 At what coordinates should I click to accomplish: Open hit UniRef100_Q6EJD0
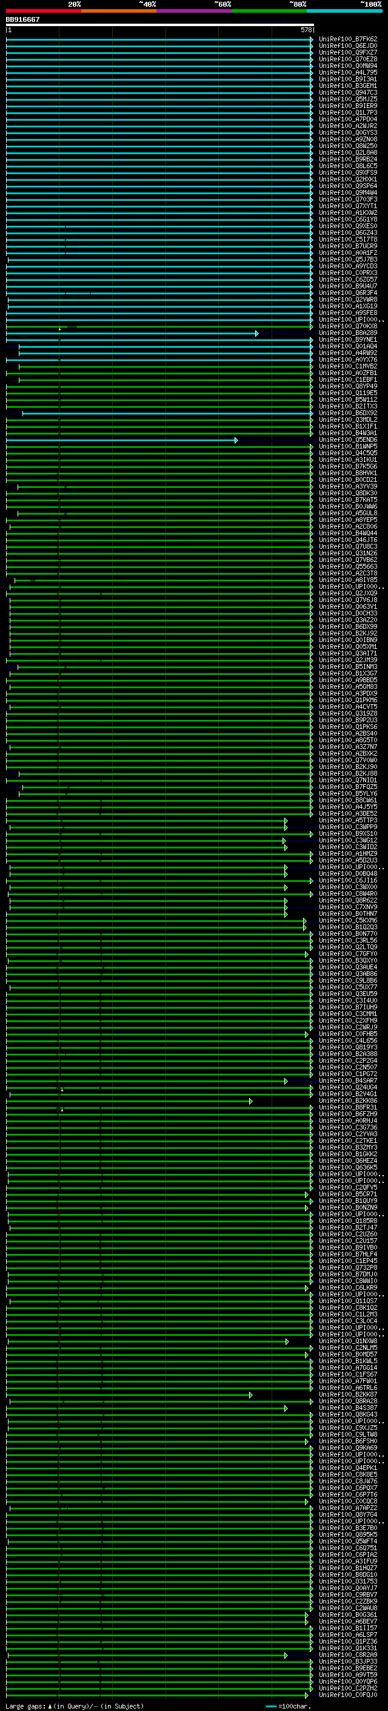click(x=348, y=46)
